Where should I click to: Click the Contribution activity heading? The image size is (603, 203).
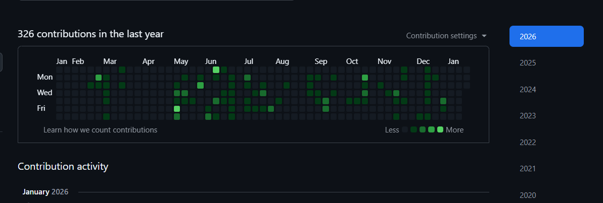(63, 166)
